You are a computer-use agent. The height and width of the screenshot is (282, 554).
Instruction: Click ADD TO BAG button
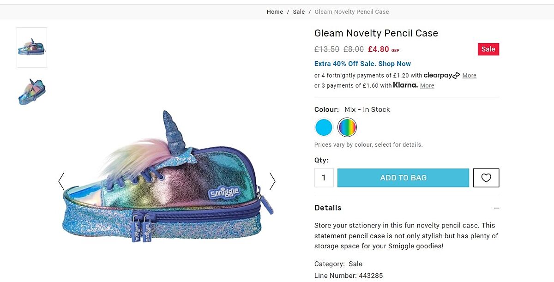(x=403, y=178)
